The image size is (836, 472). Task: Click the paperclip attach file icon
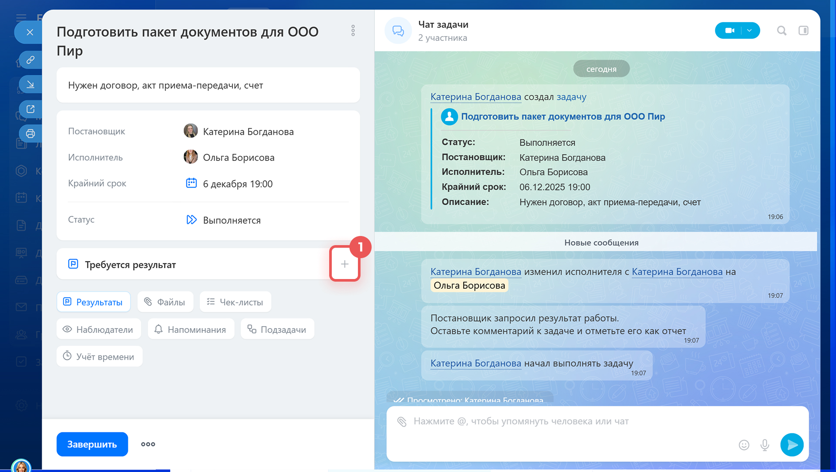click(401, 421)
